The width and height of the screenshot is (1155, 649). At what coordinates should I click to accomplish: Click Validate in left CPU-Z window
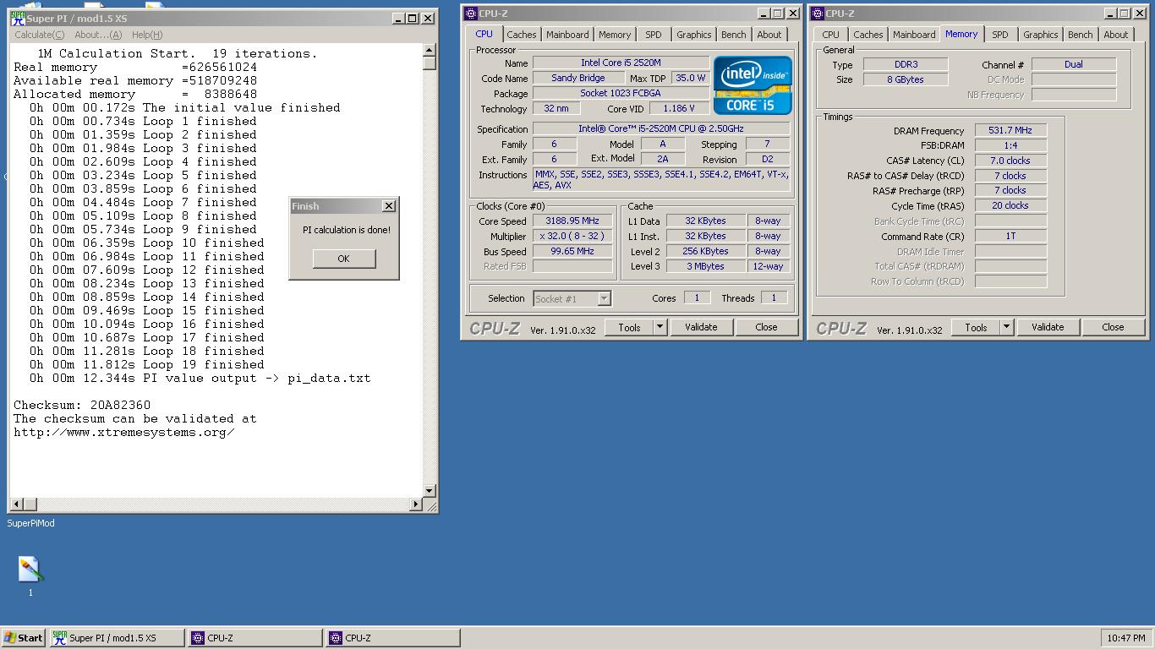click(x=701, y=327)
